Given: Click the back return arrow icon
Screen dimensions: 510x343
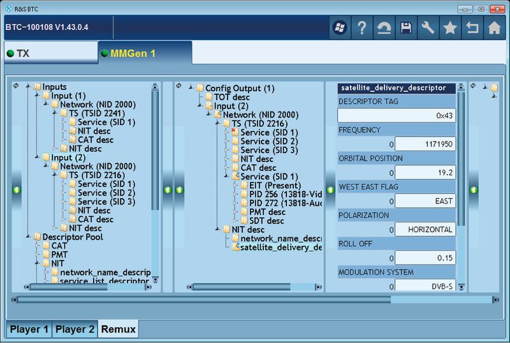Looking at the screenshot, I should tap(472, 27).
